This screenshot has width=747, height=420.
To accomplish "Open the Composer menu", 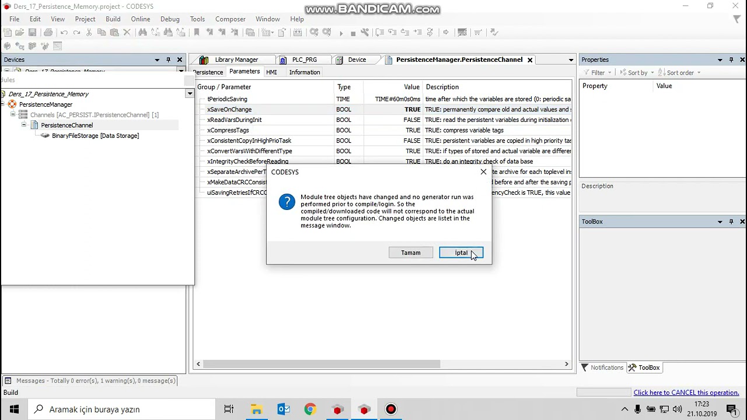I will tap(230, 19).
